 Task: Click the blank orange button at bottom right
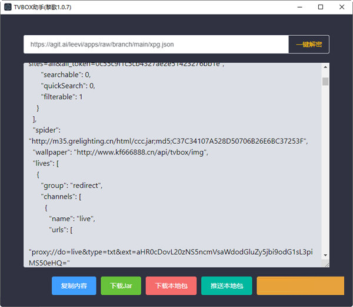(x=300, y=286)
